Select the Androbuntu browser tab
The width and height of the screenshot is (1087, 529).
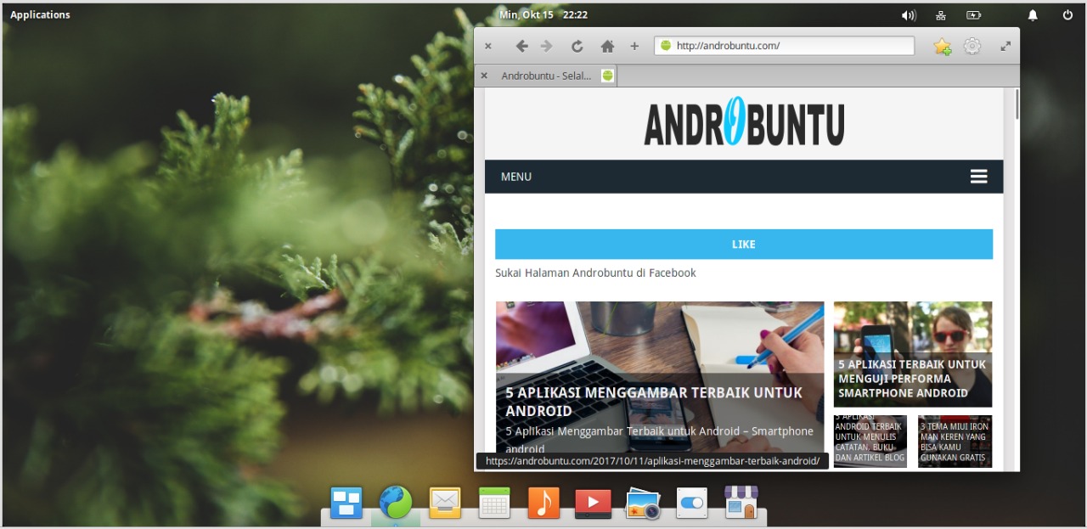tap(548, 75)
